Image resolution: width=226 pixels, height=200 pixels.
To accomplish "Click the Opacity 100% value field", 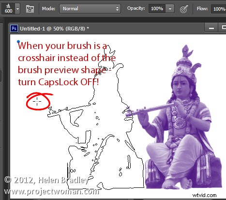I will 157,9.
